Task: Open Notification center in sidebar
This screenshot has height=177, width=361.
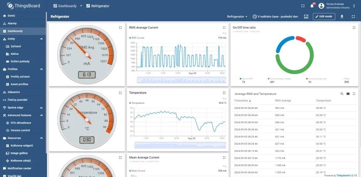Action: pyautogui.click(x=23, y=168)
